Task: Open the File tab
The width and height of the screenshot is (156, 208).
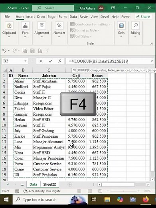Action: click(x=7, y=17)
